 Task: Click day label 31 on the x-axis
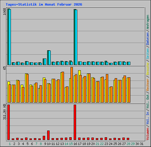tap(142, 144)
